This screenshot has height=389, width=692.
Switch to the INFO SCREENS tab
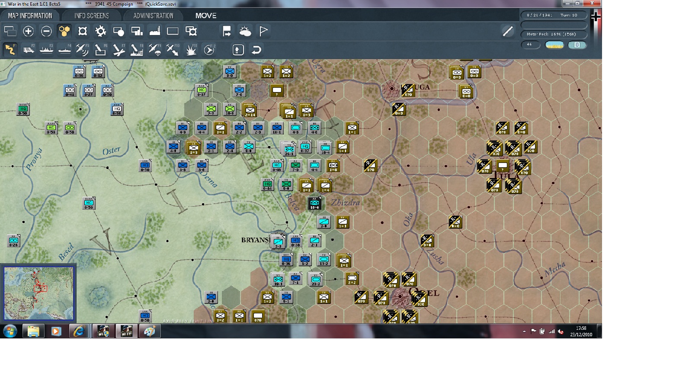coord(92,16)
